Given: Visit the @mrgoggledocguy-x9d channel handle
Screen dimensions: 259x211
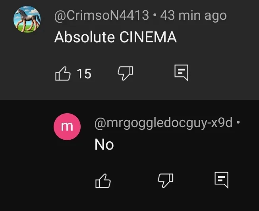Looking at the screenshot, I should click(164, 123).
